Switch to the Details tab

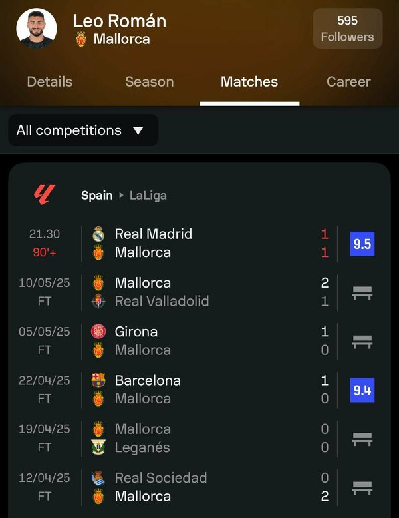coord(49,82)
